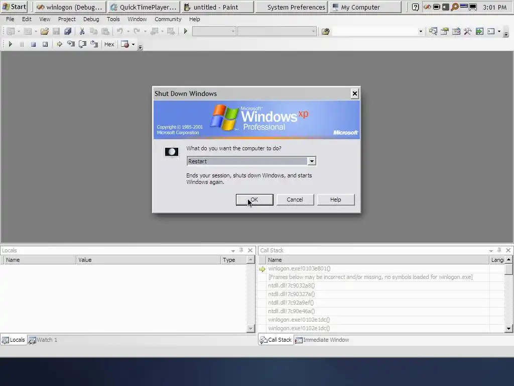Click the Break All pause icon

[x=22, y=44]
